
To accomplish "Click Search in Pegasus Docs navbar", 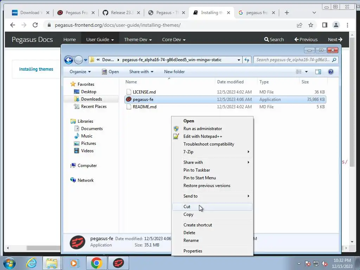I will point(274,39).
